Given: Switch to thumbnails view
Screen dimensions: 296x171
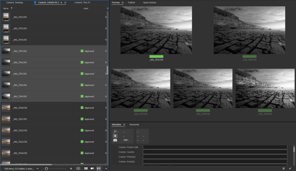Looking at the screenshot, I should tap(86, 168).
